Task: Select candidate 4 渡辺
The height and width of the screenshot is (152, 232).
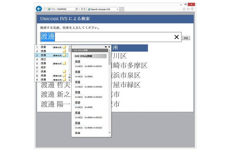Action: [52, 59]
